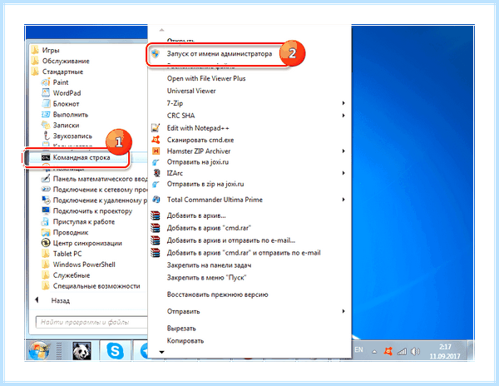The width and height of the screenshot is (499, 386).
Task: Open the Hamster ZIP Archiver submenu
Action: (x=249, y=151)
